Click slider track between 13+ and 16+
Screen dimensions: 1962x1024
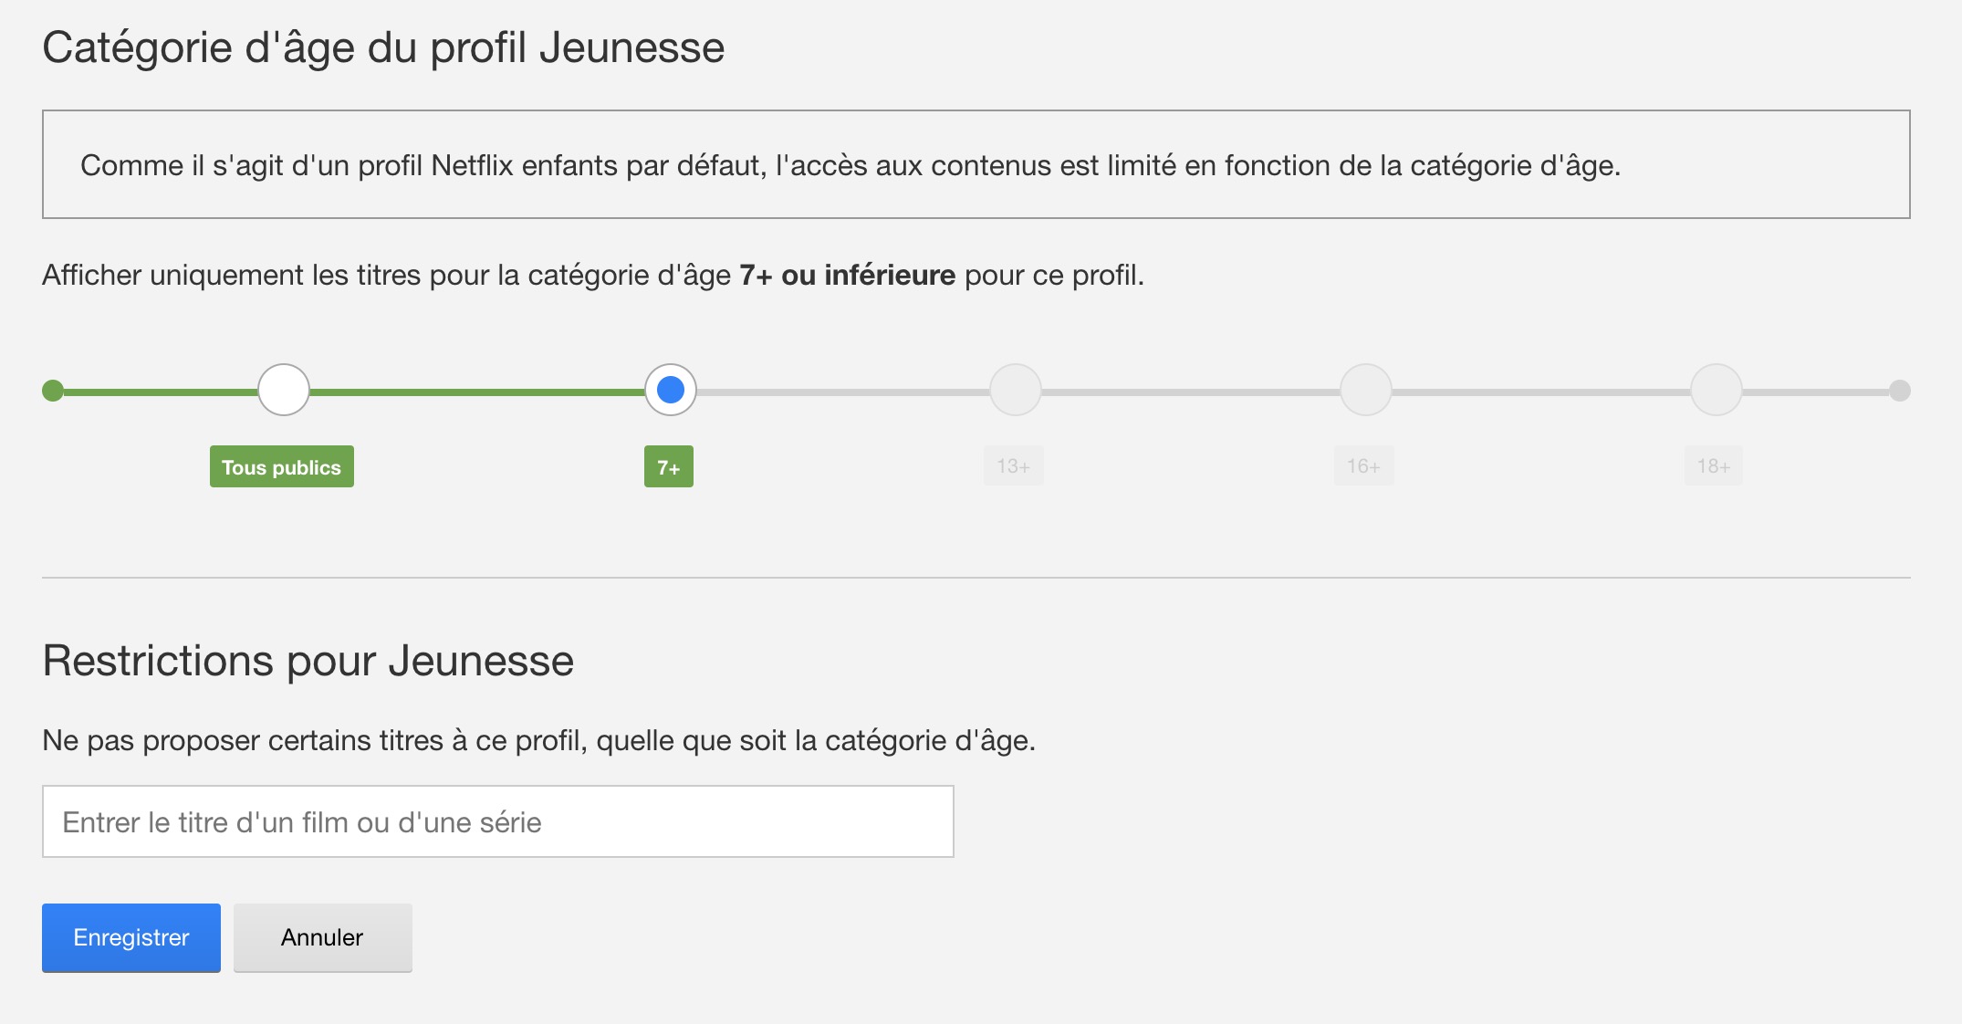coord(1190,392)
